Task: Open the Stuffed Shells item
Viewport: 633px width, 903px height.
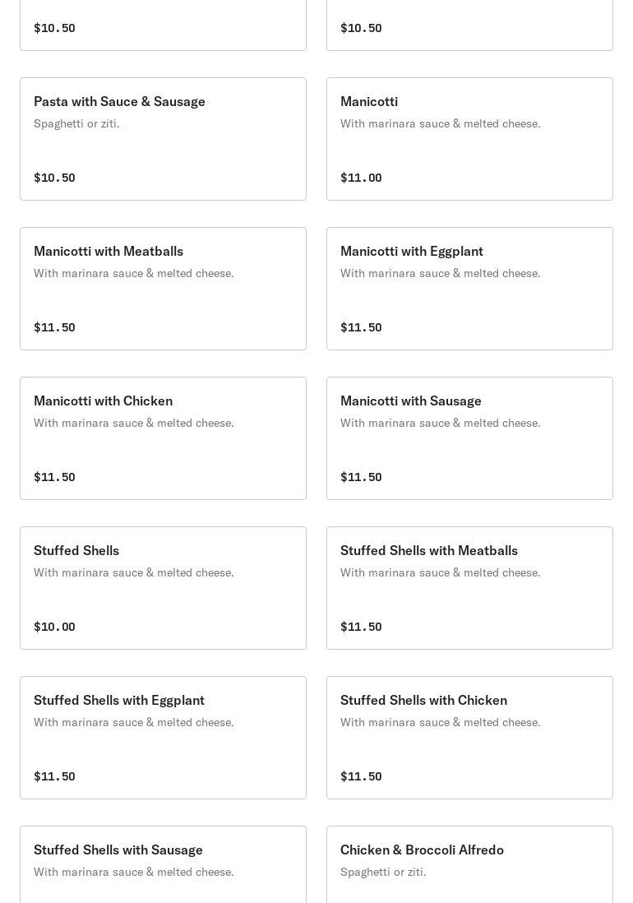Action: (163, 587)
